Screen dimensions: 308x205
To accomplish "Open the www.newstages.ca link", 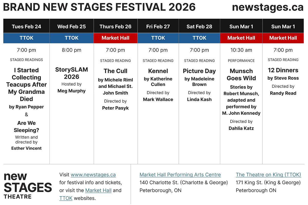I will 93,175.
